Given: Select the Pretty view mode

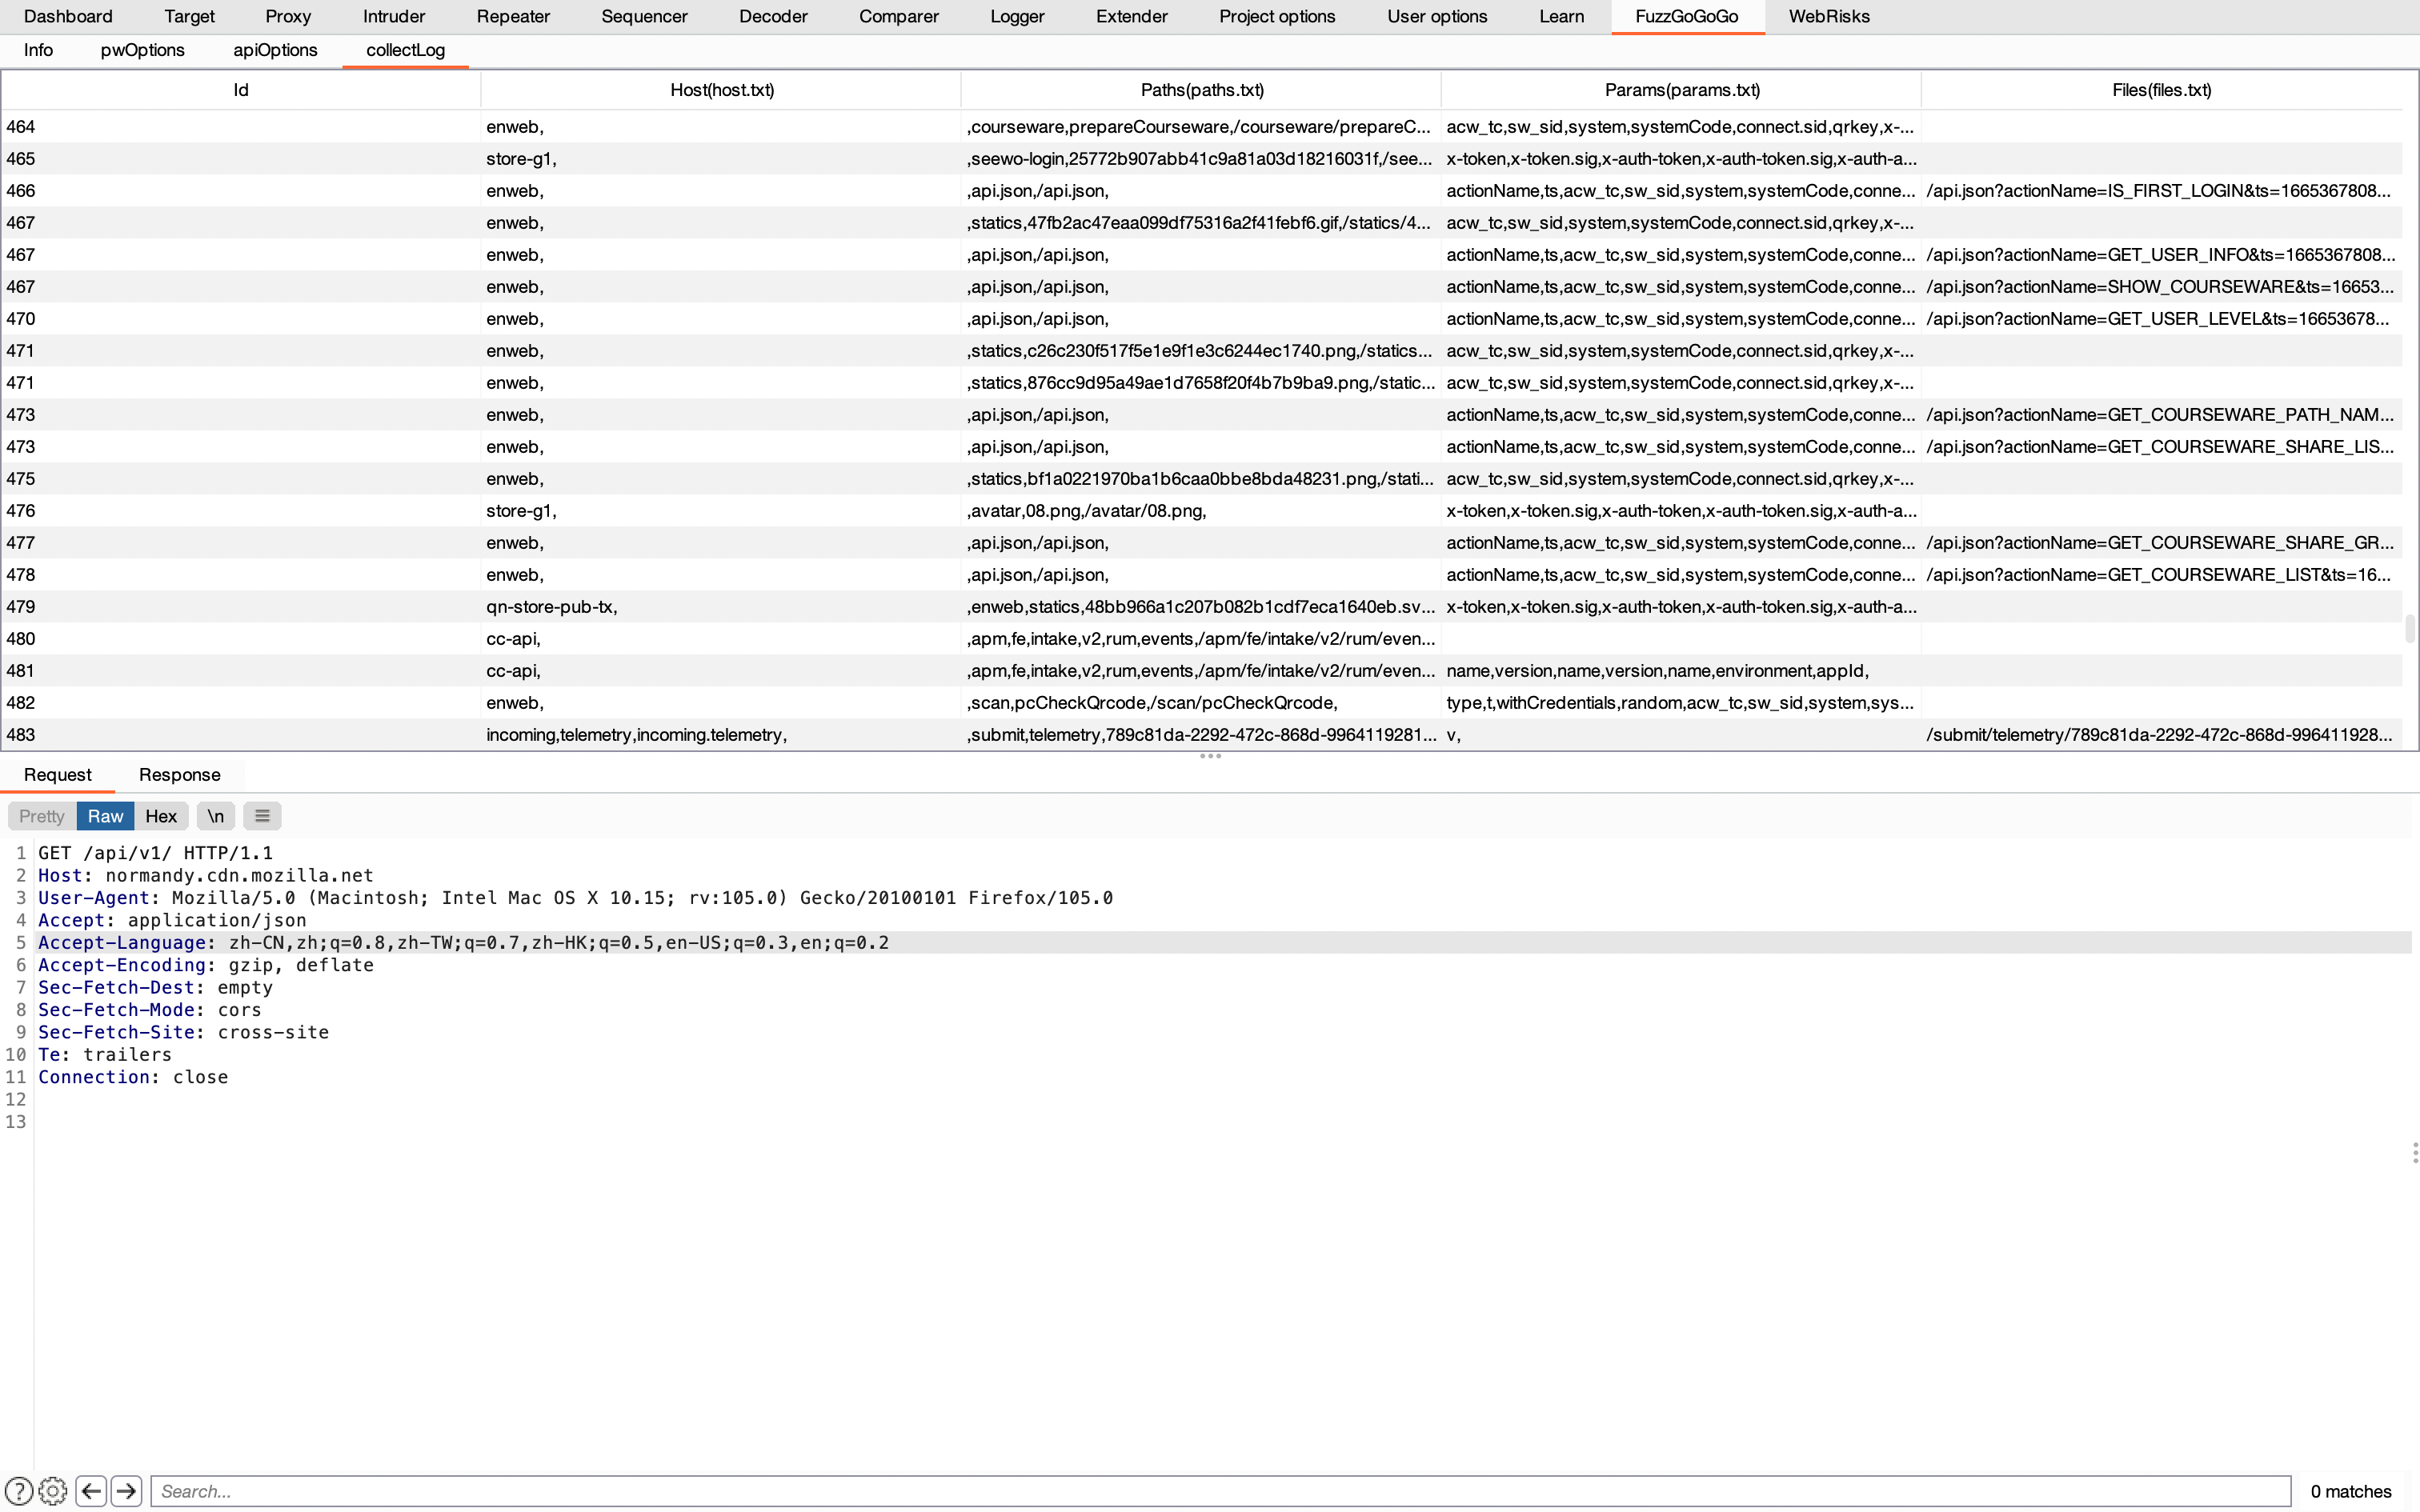Looking at the screenshot, I should pos(41,816).
